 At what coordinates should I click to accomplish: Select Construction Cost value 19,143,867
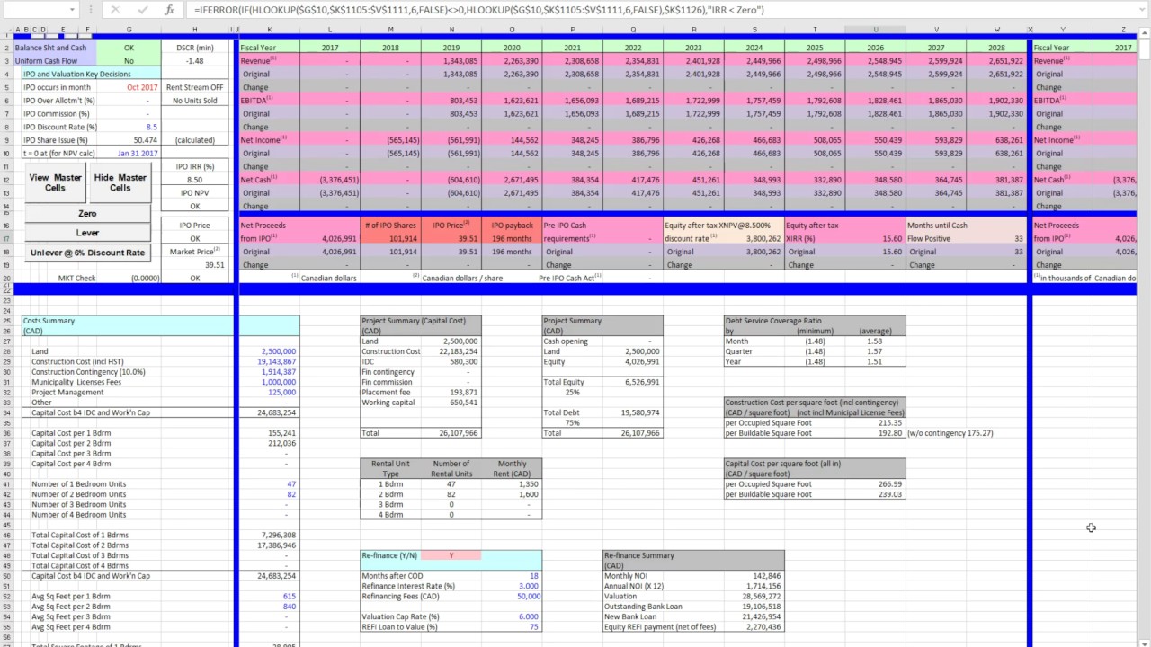[x=269, y=362]
